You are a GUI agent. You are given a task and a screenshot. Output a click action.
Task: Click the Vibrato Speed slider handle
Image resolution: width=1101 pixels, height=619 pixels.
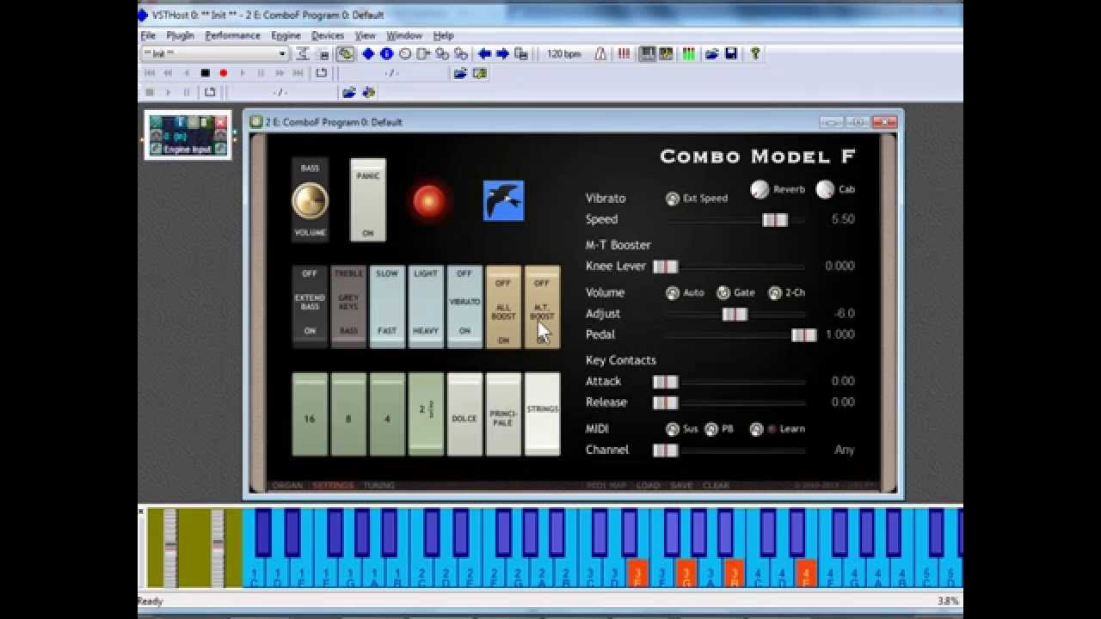click(x=775, y=220)
